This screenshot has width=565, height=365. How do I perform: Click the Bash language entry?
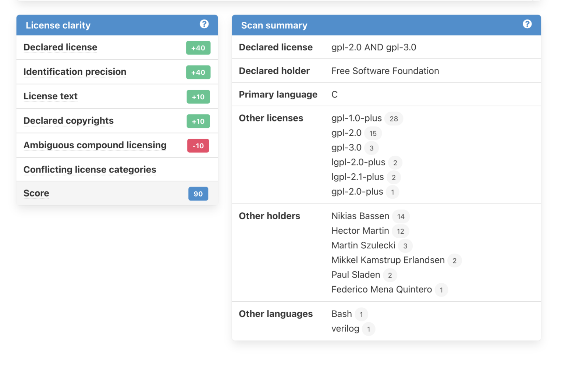[341, 314]
